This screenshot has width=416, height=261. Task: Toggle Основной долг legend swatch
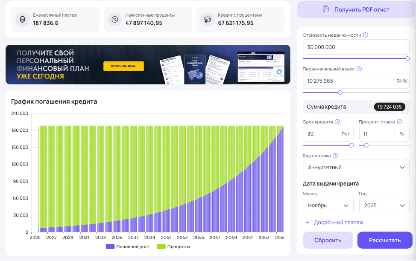click(x=110, y=246)
